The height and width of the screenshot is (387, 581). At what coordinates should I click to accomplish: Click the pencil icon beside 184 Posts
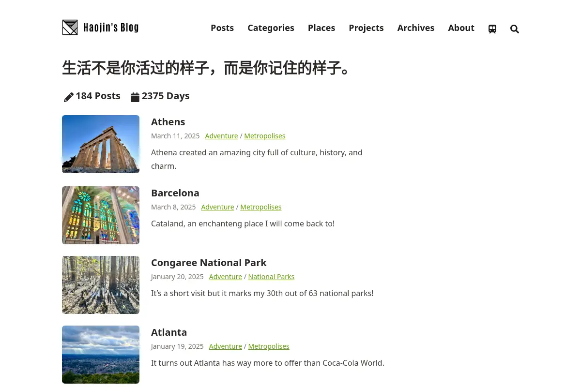(69, 97)
